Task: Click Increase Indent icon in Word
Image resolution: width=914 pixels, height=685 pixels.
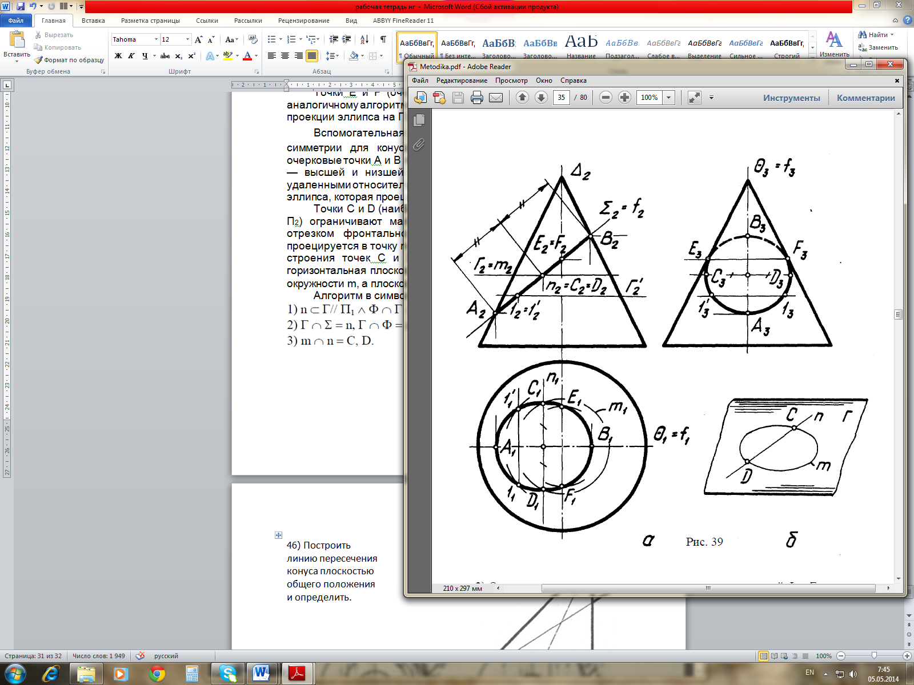Action: pos(347,39)
